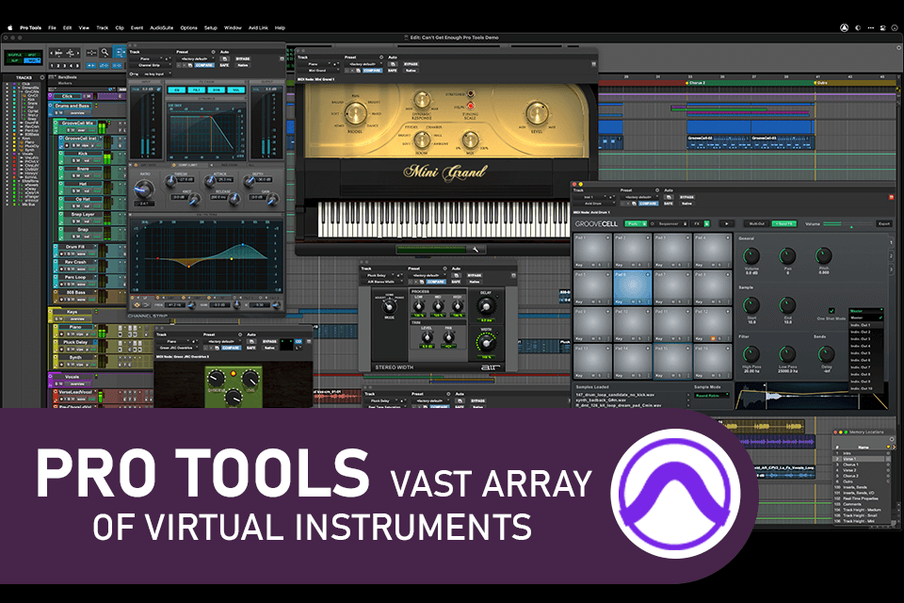Click the Avid logo in menu bar
Viewport: 904px width, 603px height.
pos(844,27)
